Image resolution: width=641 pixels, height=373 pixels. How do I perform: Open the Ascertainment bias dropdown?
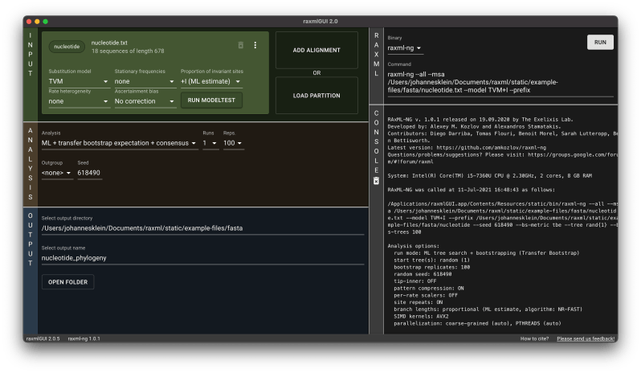click(x=145, y=101)
